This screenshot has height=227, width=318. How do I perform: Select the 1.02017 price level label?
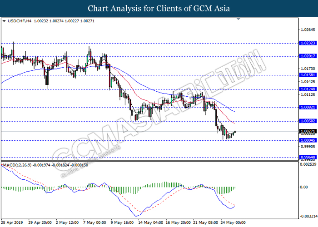(308, 56)
